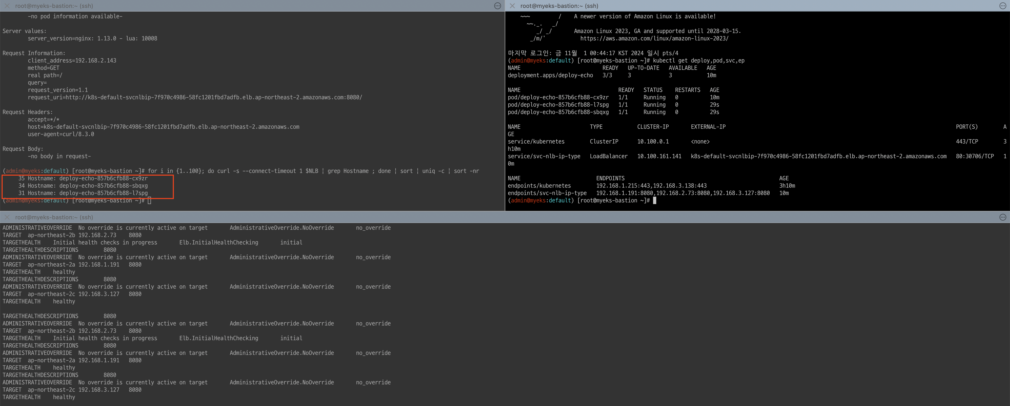Open options menu of kubectl output pane

[1003, 6]
